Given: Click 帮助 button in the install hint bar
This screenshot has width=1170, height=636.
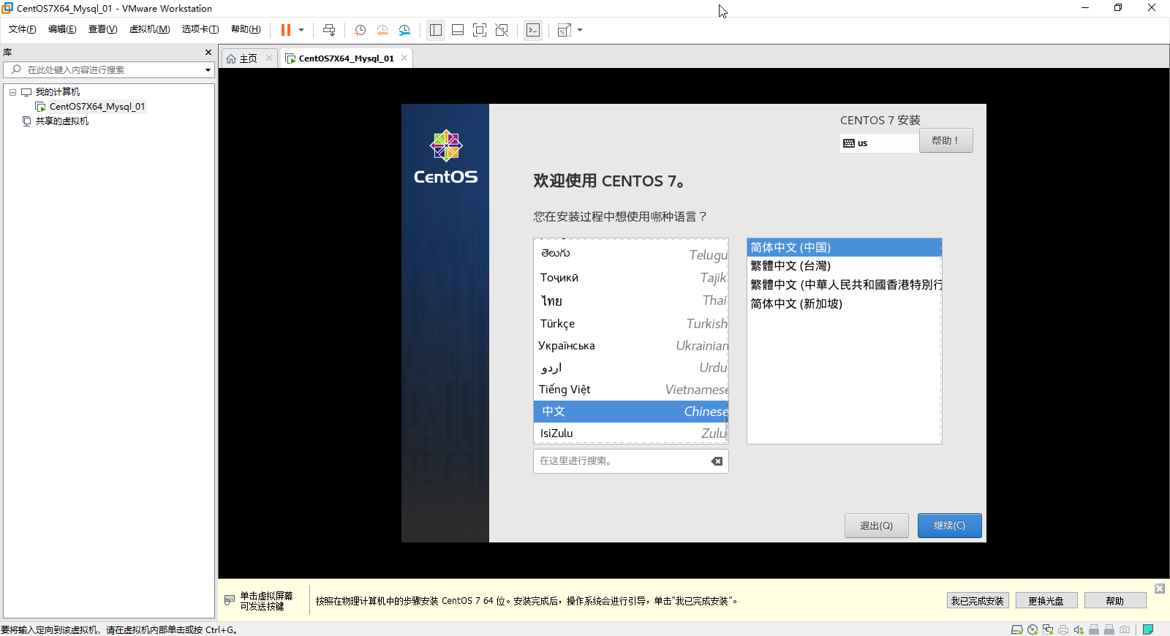Looking at the screenshot, I should [x=1115, y=601].
